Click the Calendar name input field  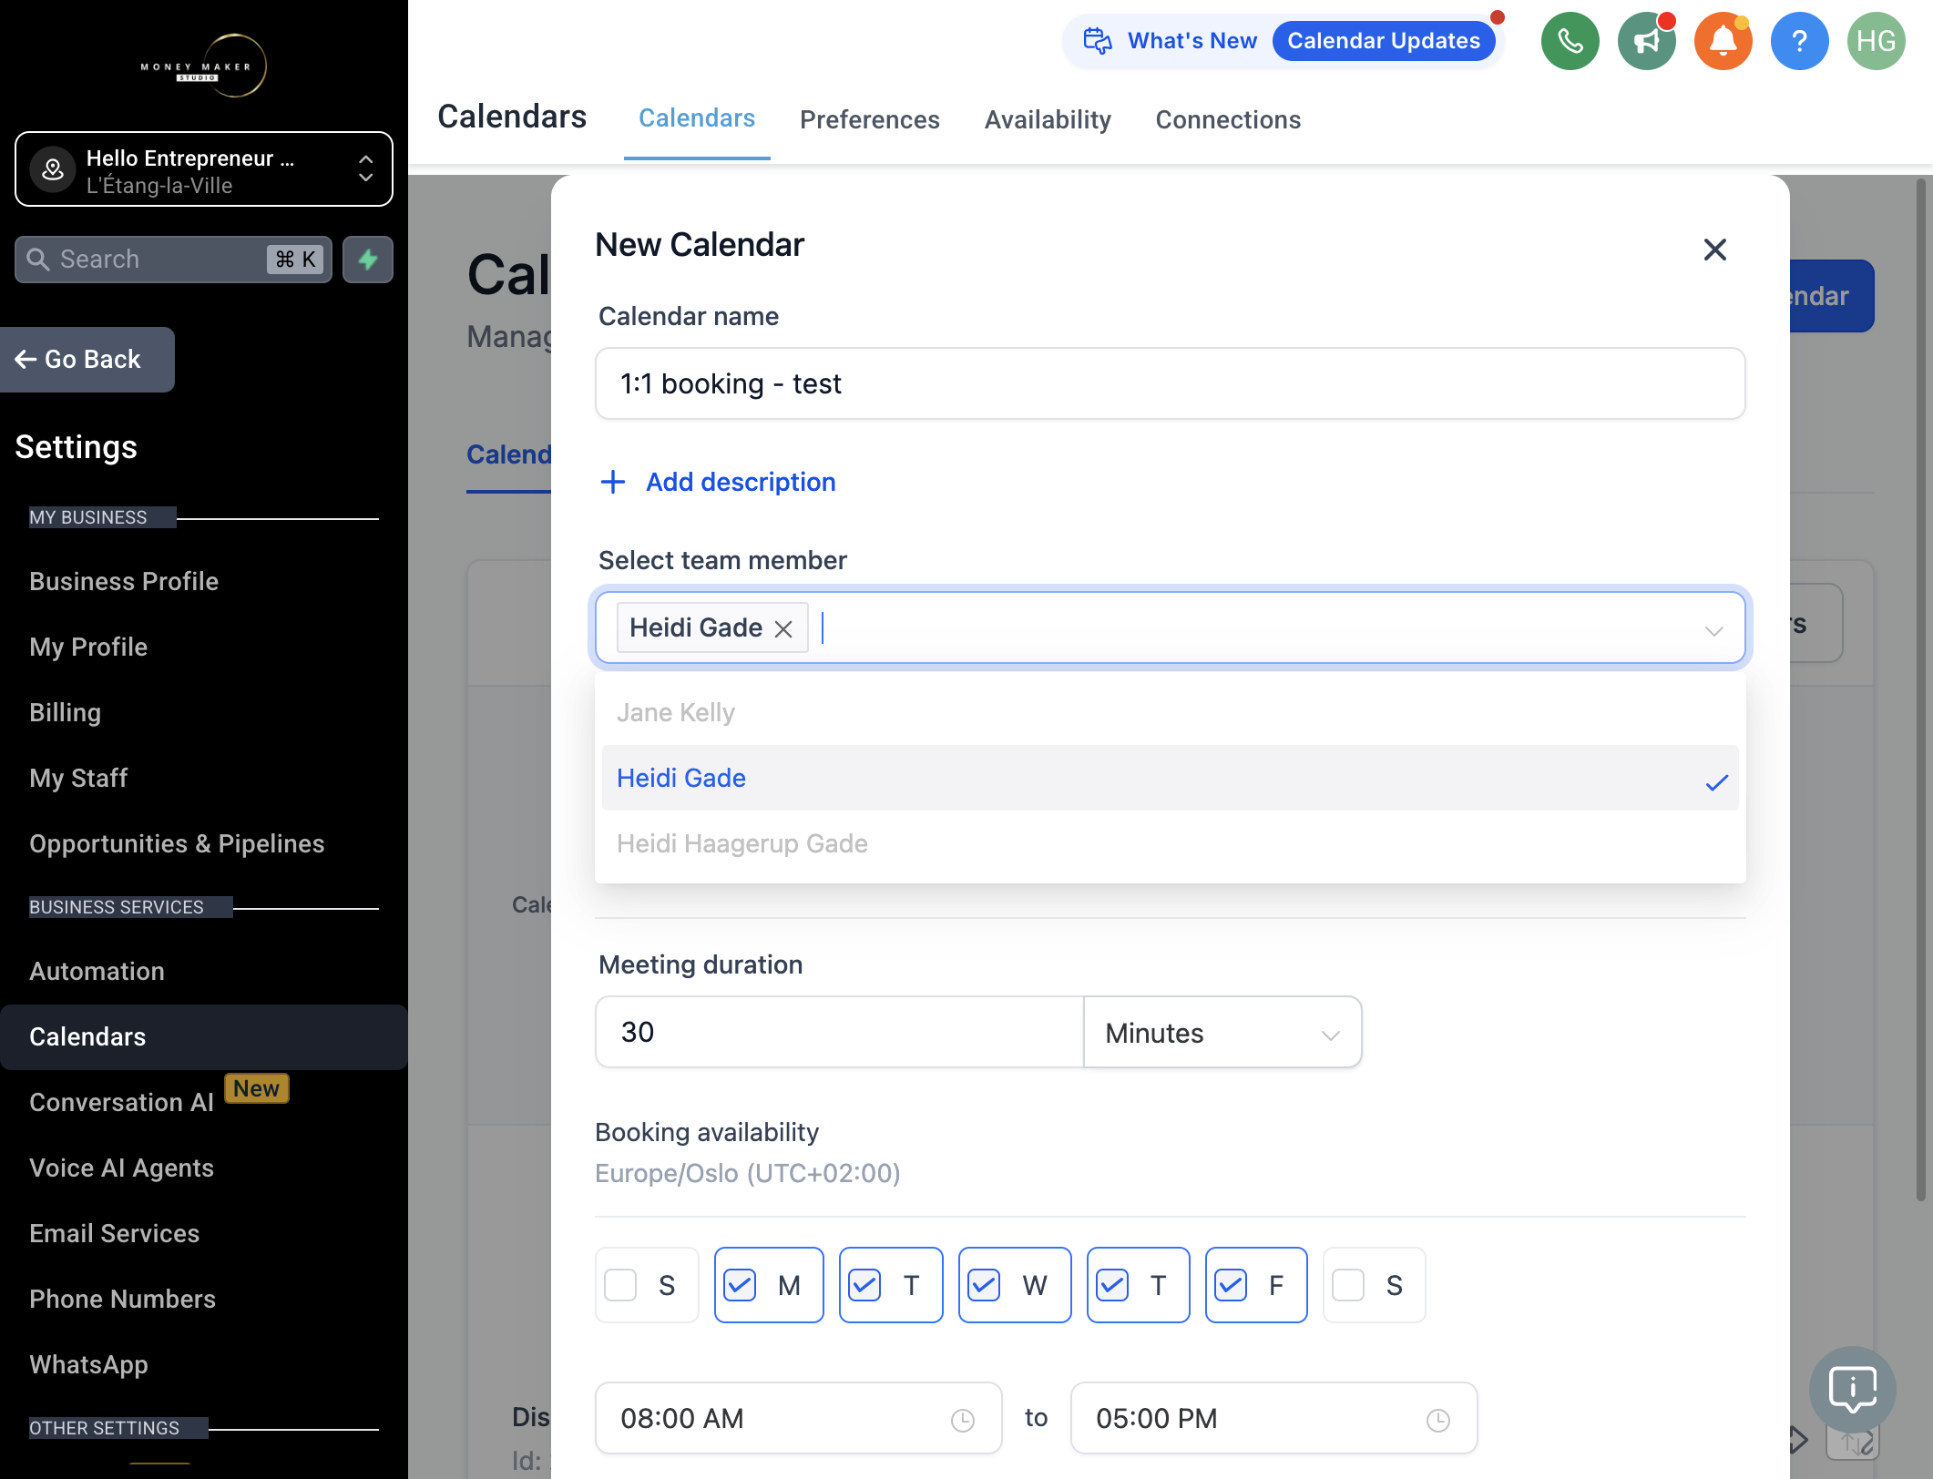(x=1170, y=383)
